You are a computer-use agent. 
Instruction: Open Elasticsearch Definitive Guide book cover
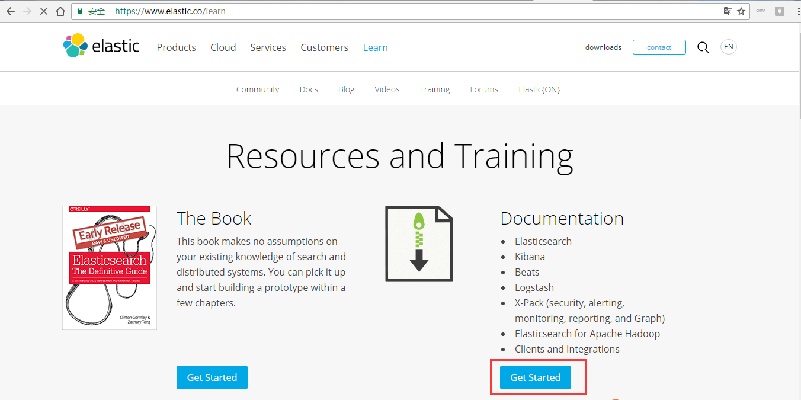pos(110,268)
